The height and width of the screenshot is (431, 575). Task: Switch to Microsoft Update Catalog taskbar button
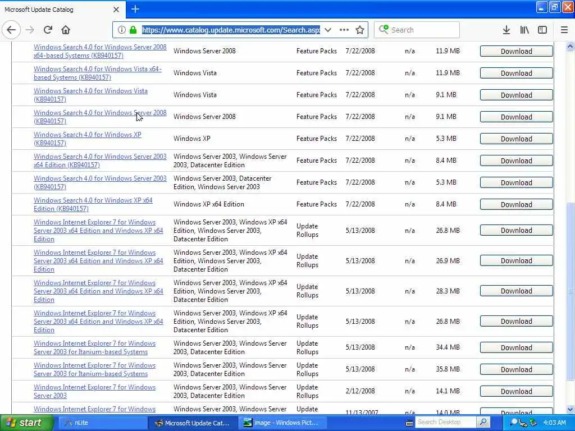click(x=193, y=423)
